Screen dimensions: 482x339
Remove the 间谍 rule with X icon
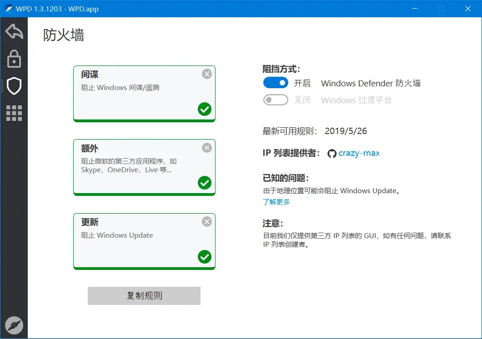pos(207,74)
